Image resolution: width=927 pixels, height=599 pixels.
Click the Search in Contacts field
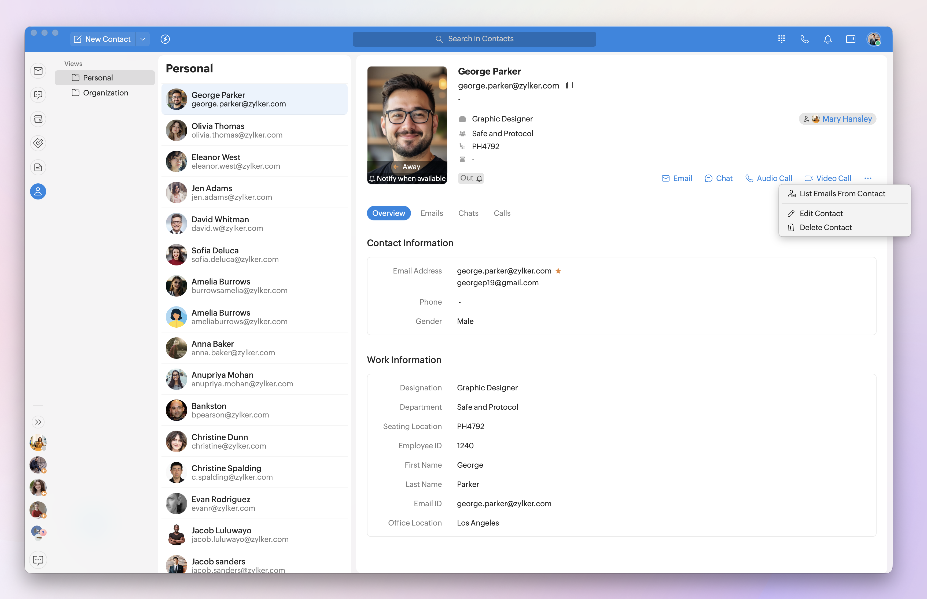[474, 39]
